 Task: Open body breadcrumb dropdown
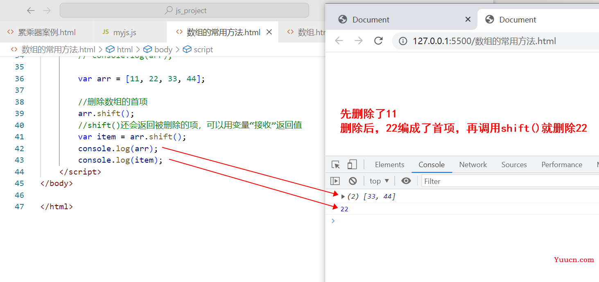(x=158, y=49)
